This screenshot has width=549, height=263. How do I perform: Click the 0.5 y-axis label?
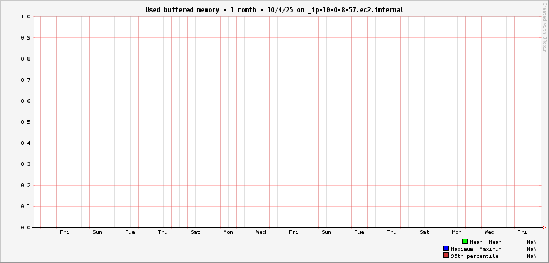25,122
